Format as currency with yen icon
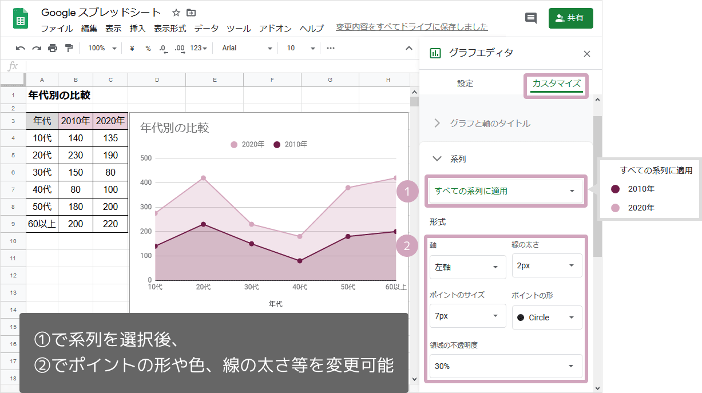The width and height of the screenshot is (702, 393). coord(132,49)
